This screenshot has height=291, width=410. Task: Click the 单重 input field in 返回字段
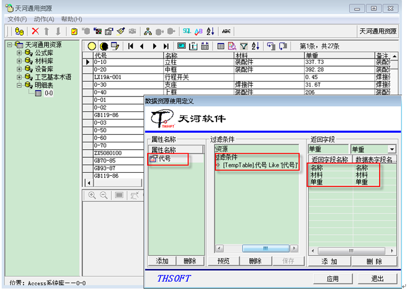(328, 149)
